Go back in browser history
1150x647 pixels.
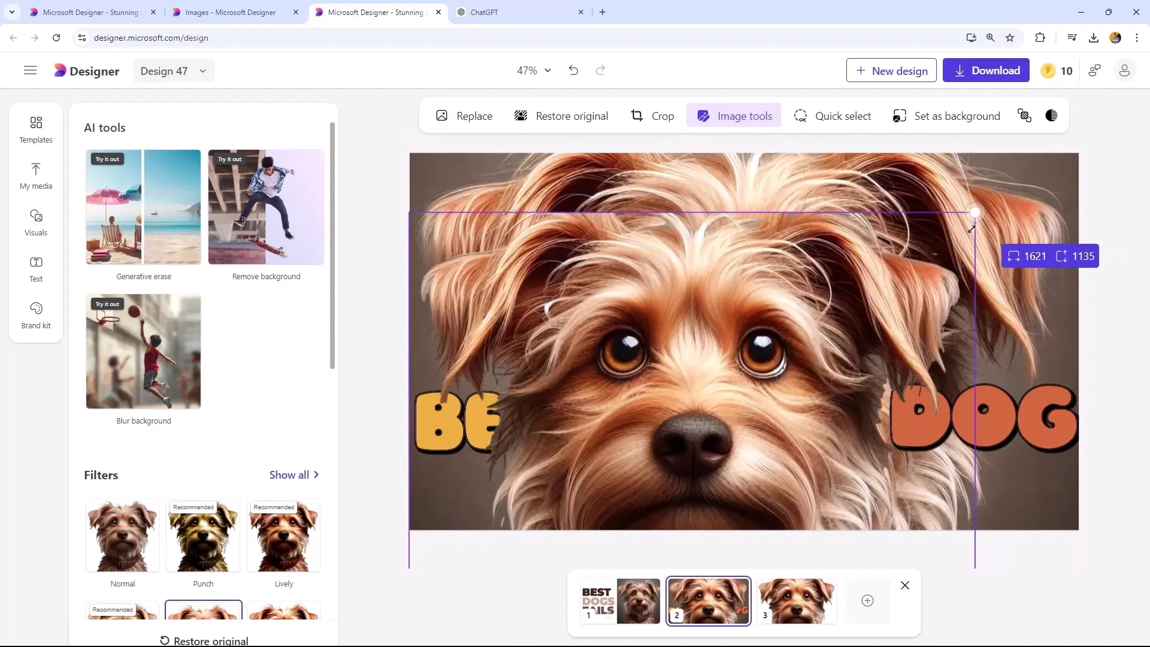click(13, 38)
